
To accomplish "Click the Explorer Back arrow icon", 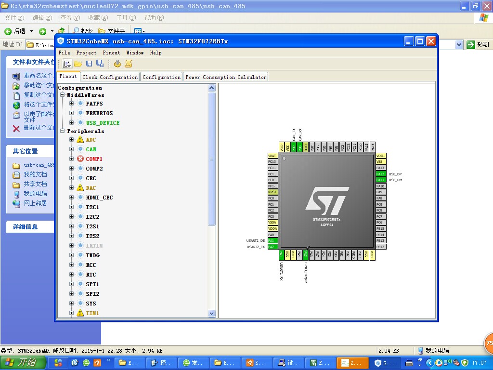I will 8,31.
